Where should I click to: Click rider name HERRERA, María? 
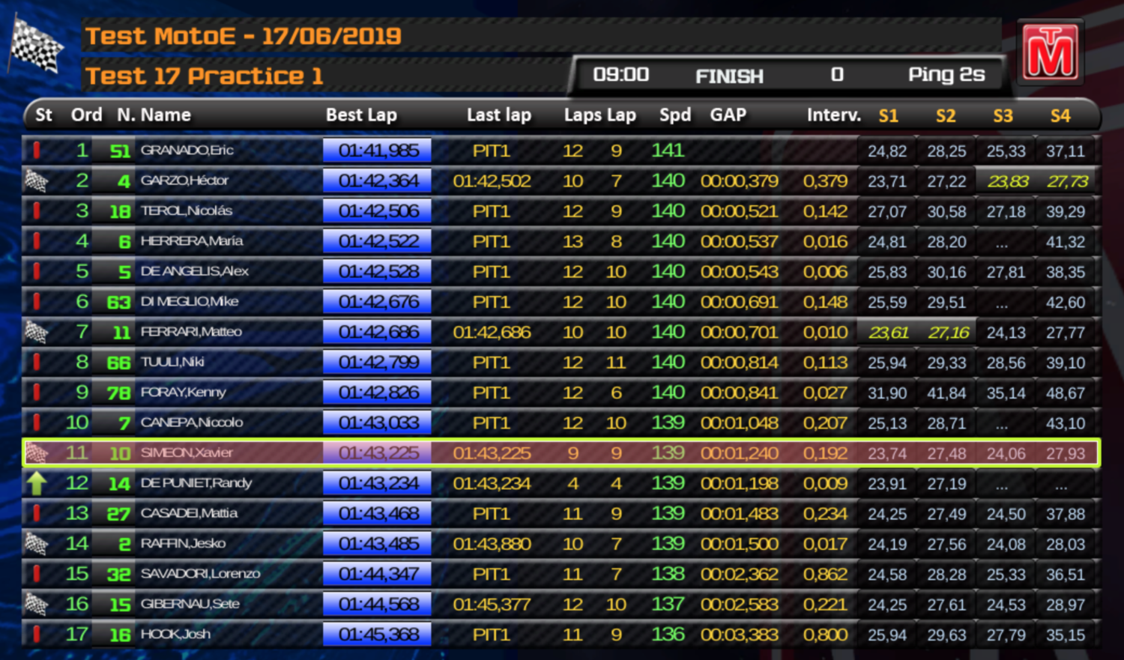191,240
